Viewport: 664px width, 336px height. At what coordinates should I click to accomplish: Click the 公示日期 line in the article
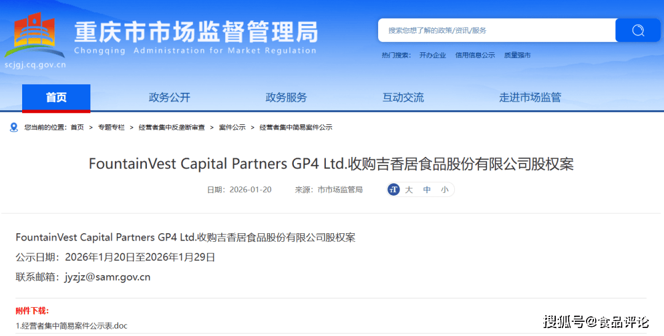[115, 257]
